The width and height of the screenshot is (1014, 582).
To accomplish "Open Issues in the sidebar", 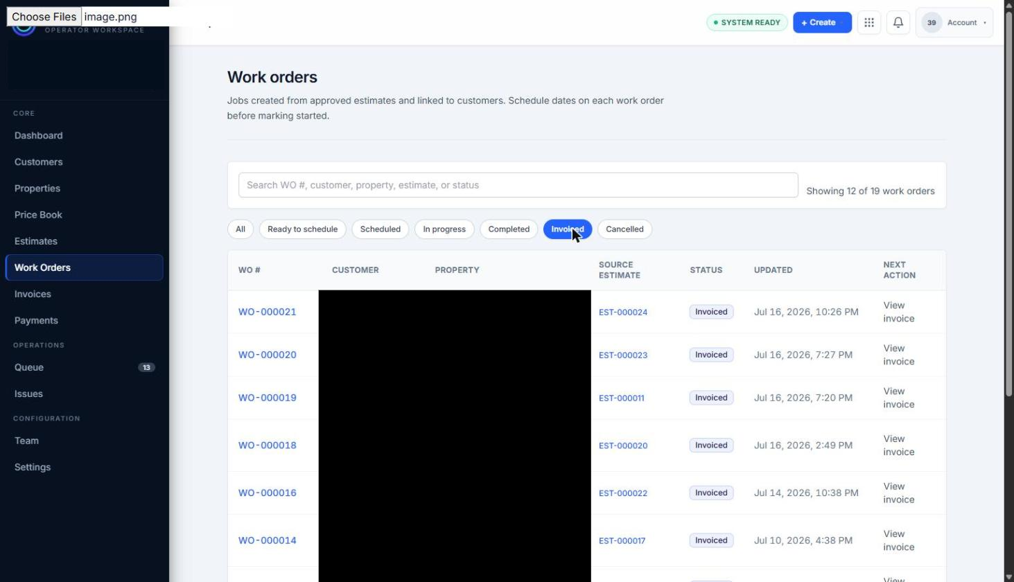I will 84,394.
